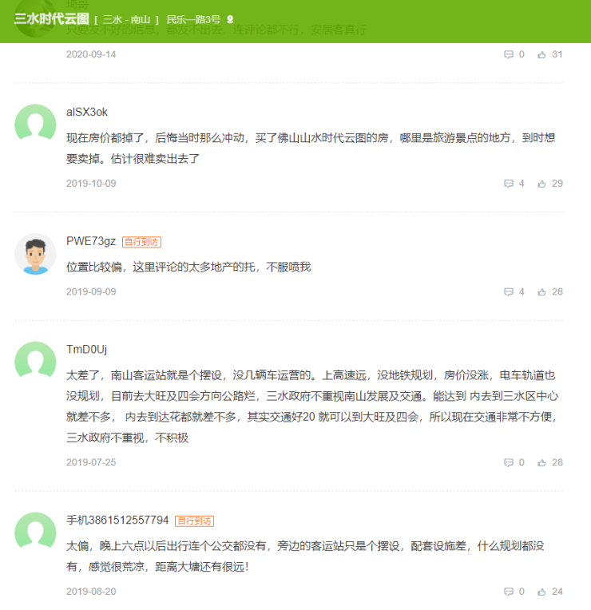
Task: Click the 自行到访 tag next to PWE73gz
Action: 142,242
